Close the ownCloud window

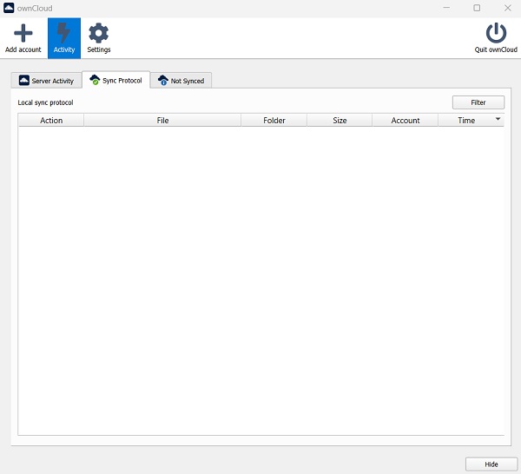508,8
